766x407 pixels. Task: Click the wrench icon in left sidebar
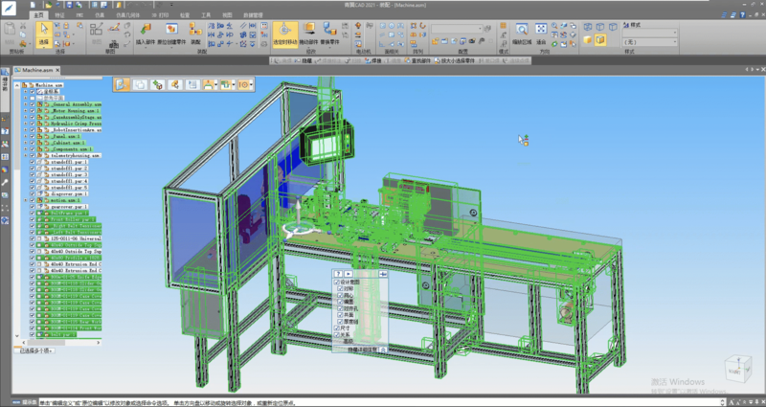5,182
